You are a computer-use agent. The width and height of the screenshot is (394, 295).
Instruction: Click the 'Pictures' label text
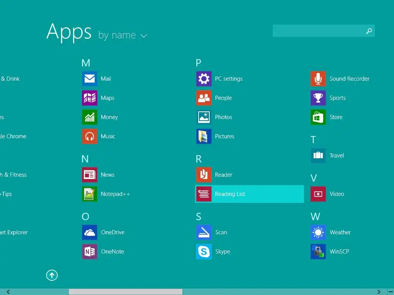224,136
